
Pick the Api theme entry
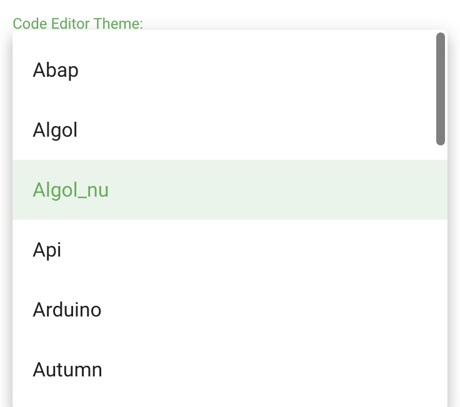click(x=230, y=250)
